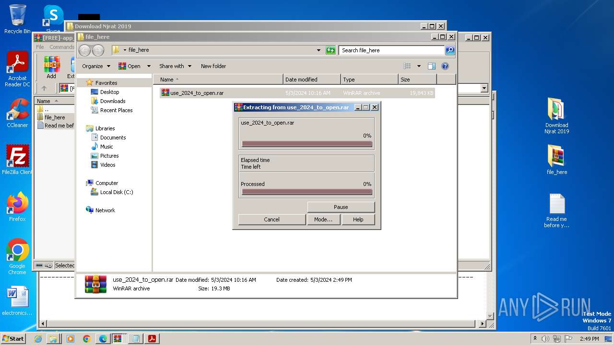Open Edge browser from the taskbar

pyautogui.click(x=103, y=339)
